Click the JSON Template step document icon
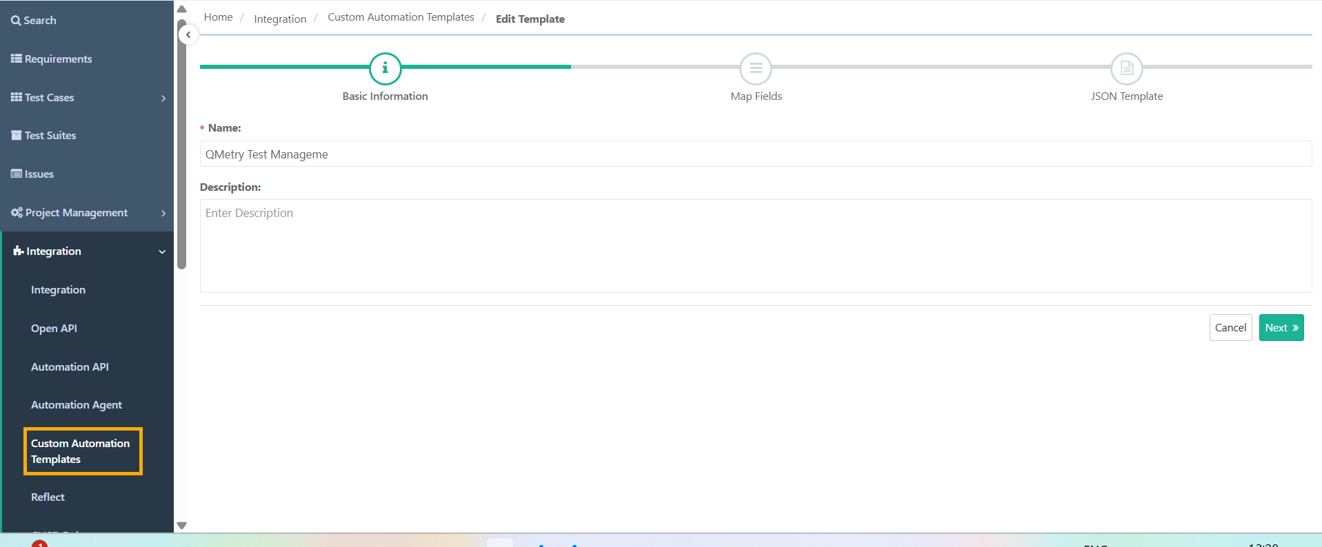This screenshot has width=1322, height=547. coord(1127,68)
